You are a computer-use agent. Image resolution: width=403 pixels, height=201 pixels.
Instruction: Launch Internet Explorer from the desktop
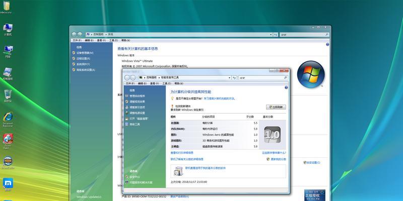[8, 120]
